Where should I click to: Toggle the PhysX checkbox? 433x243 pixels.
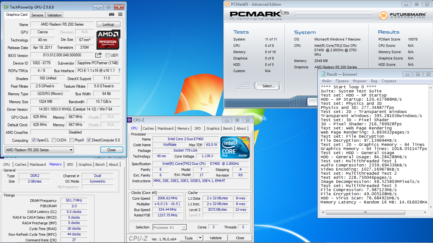coord(72,140)
